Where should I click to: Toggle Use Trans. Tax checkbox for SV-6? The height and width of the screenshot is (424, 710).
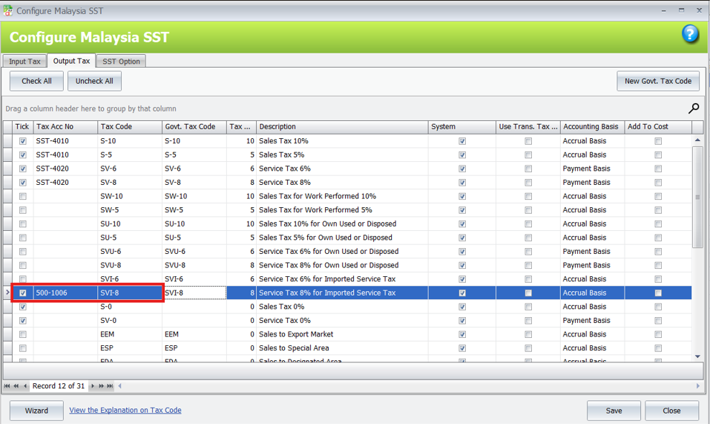point(528,169)
